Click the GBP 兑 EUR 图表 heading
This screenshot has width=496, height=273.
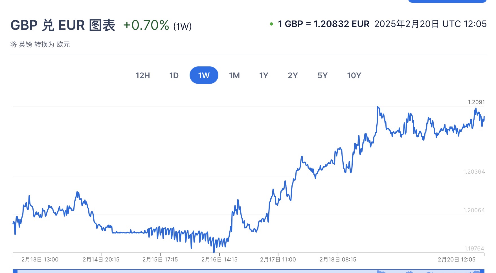pos(63,25)
